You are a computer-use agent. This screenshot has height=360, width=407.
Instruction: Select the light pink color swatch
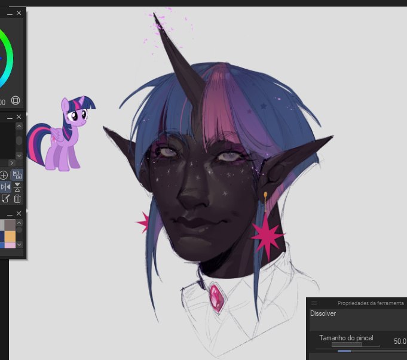[10, 245]
